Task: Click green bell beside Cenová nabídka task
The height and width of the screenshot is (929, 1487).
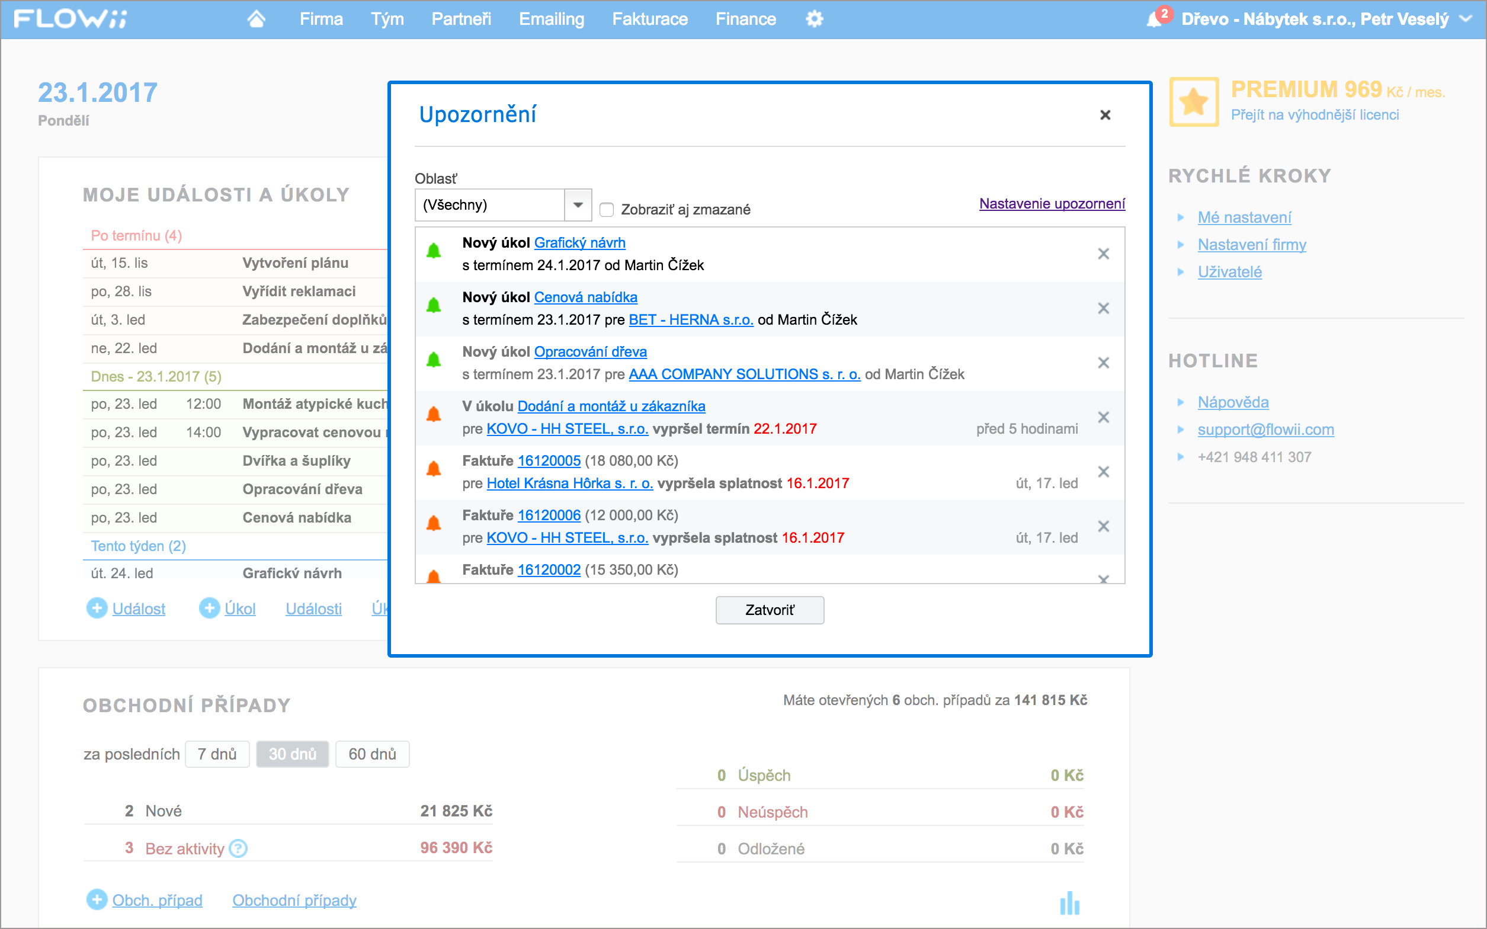Action: point(434,305)
